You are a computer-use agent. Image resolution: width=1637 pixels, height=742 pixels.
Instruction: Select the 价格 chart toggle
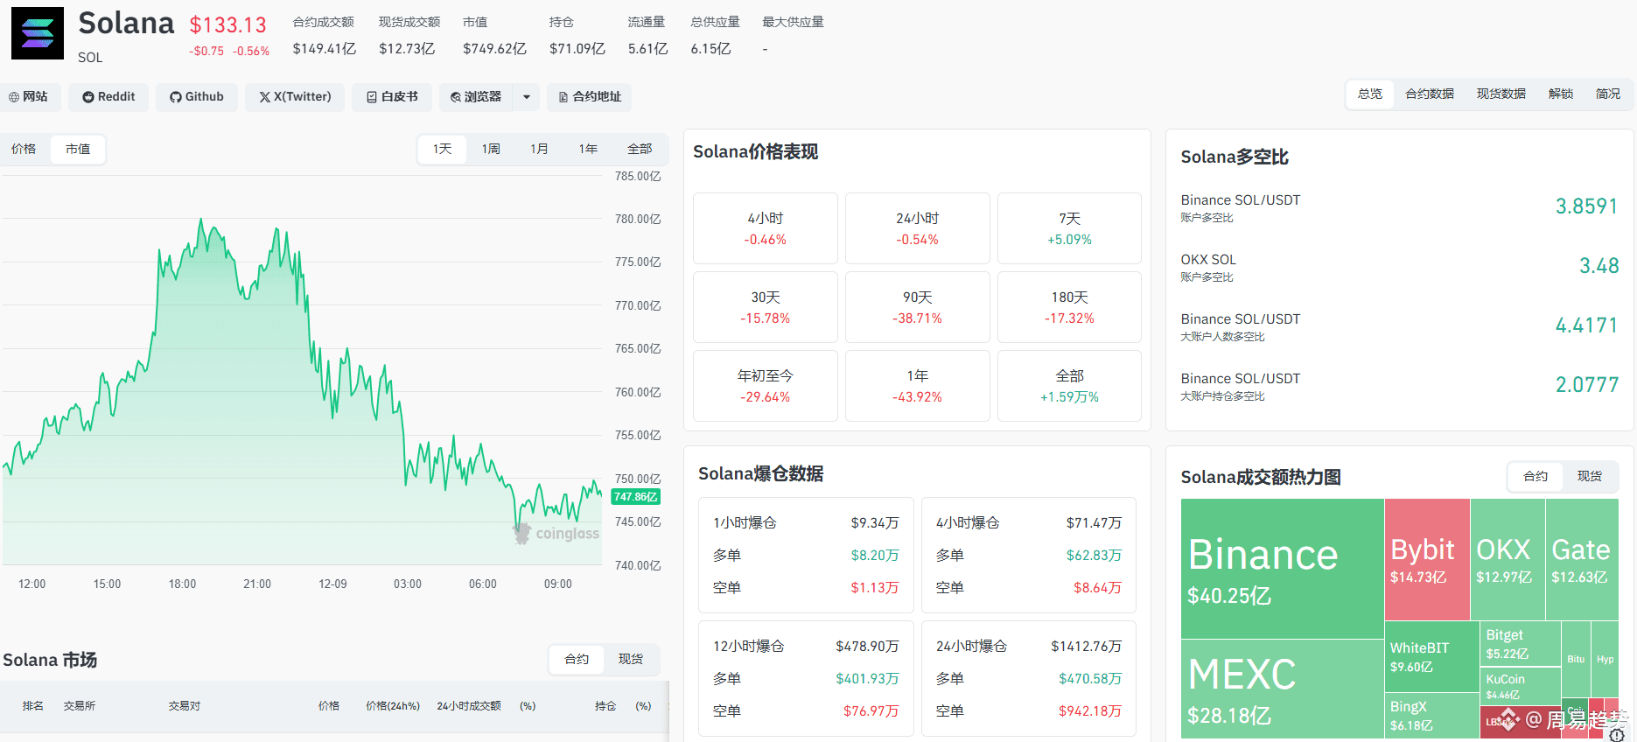click(x=24, y=150)
